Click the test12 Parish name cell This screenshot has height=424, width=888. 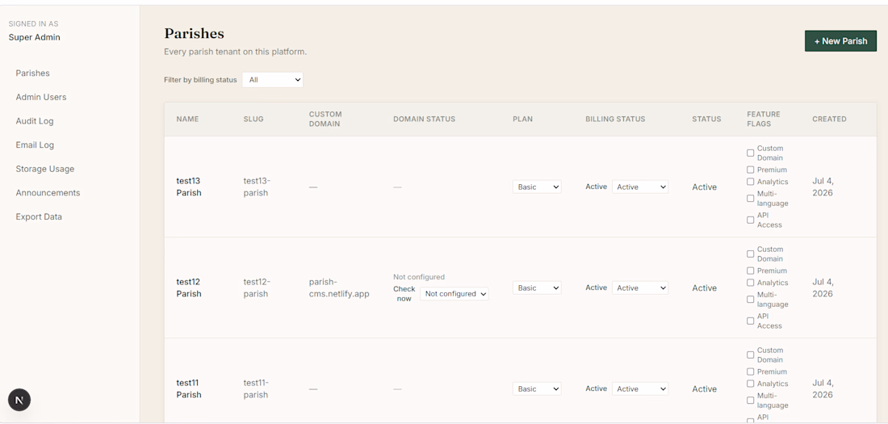coord(189,288)
